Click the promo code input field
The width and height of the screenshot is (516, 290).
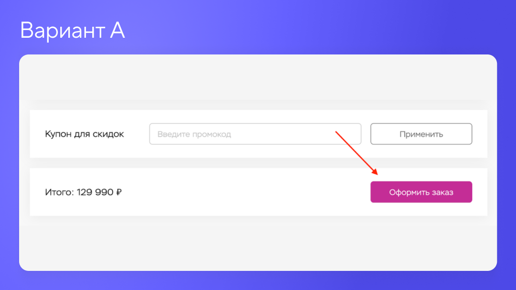[x=255, y=134]
